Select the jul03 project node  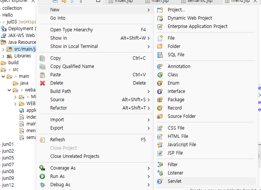12,22
